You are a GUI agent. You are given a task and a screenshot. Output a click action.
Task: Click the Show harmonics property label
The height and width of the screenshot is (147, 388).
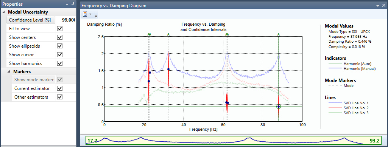(25, 63)
